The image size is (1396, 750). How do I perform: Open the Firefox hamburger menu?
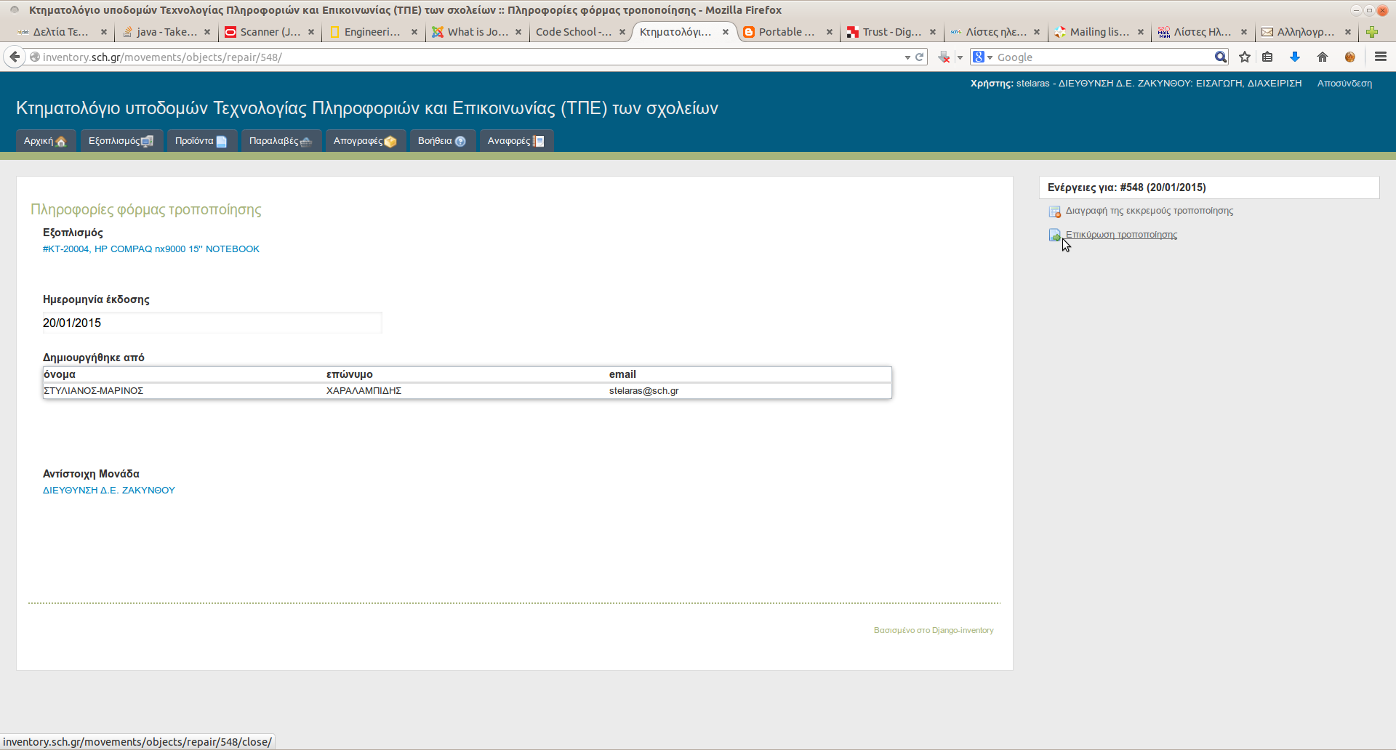(1381, 57)
